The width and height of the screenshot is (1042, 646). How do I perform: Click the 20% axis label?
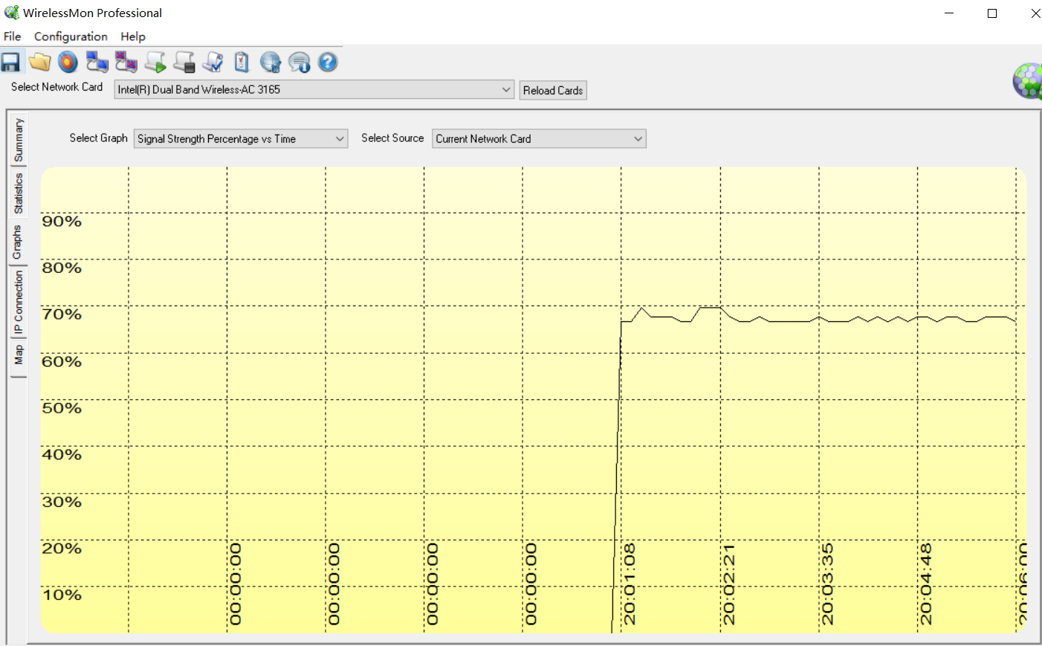click(62, 549)
